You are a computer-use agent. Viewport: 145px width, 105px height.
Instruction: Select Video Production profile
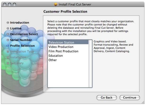[x=68, y=47]
